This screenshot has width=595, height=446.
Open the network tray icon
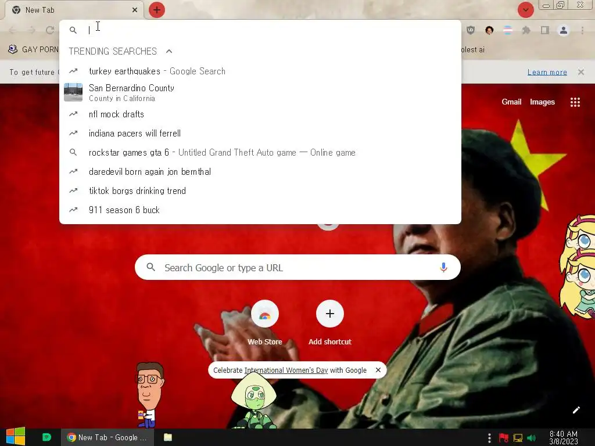click(x=518, y=438)
